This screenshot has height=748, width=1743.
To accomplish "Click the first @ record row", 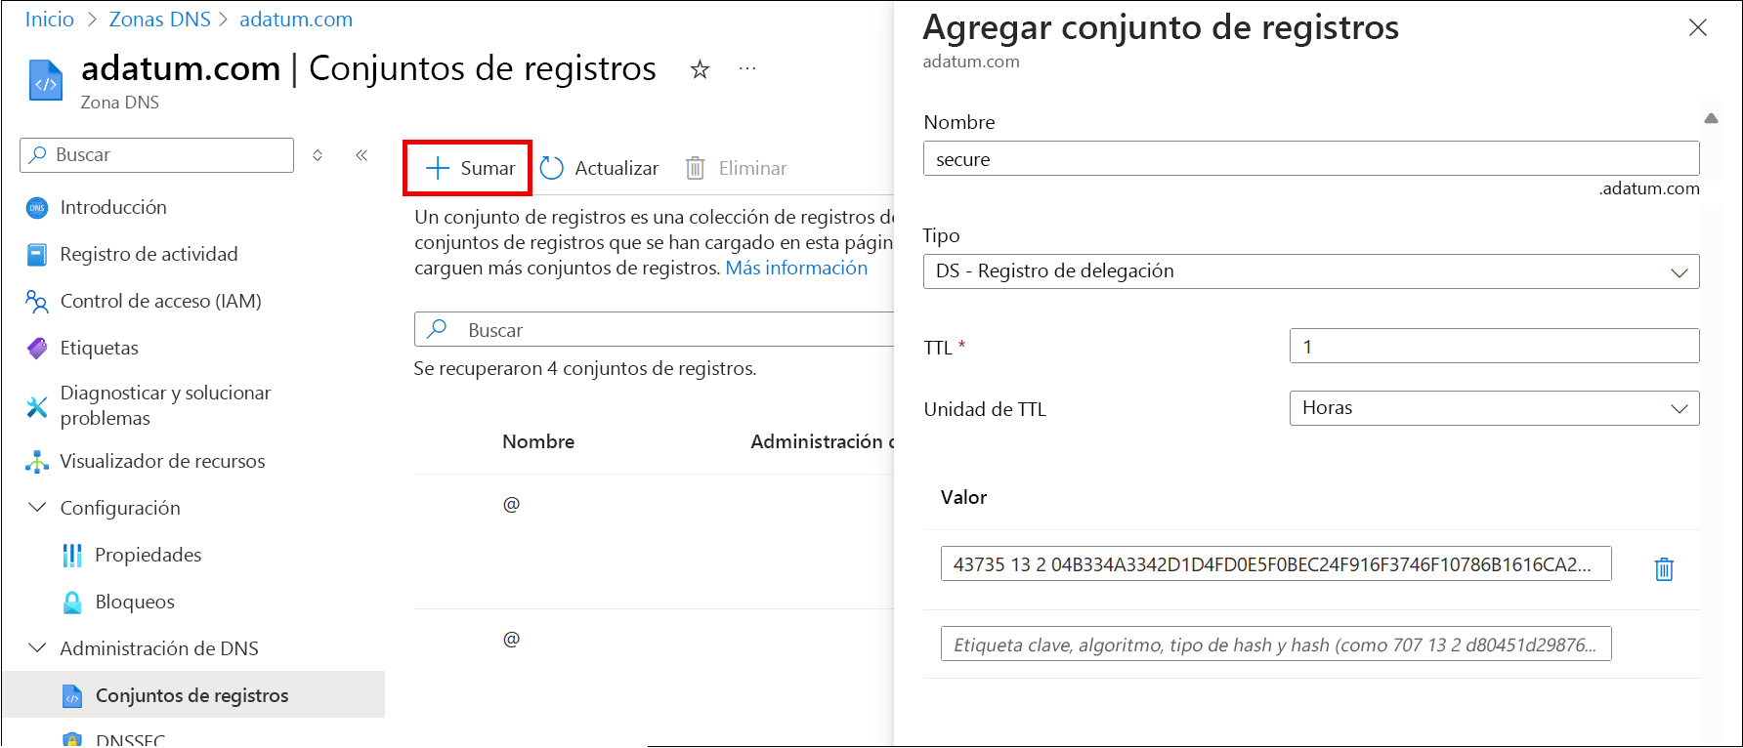I will (x=654, y=542).
